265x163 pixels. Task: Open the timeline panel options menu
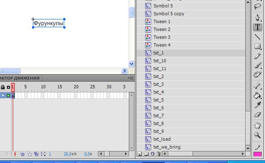130,78
